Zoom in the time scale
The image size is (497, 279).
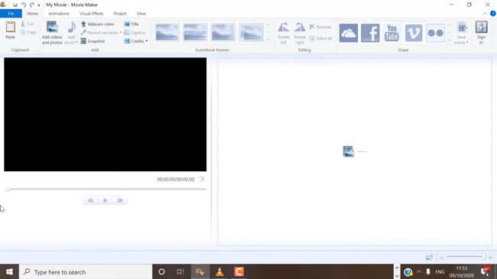click(490, 257)
